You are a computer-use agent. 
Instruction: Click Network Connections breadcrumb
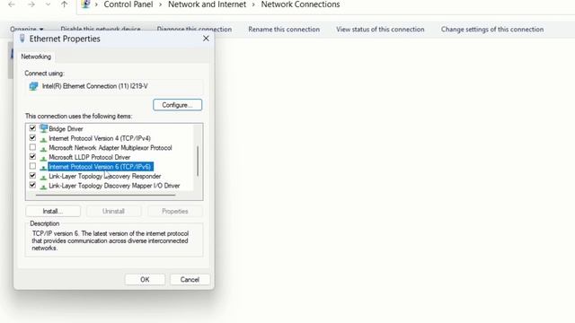click(x=300, y=4)
